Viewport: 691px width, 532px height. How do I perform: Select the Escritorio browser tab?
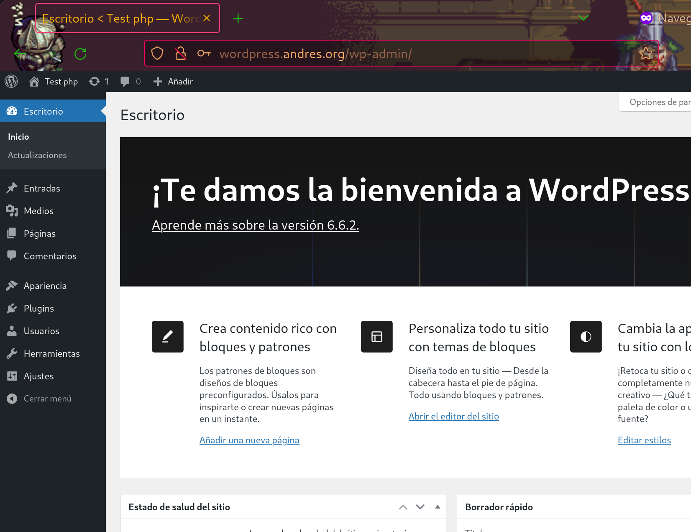[x=128, y=18]
